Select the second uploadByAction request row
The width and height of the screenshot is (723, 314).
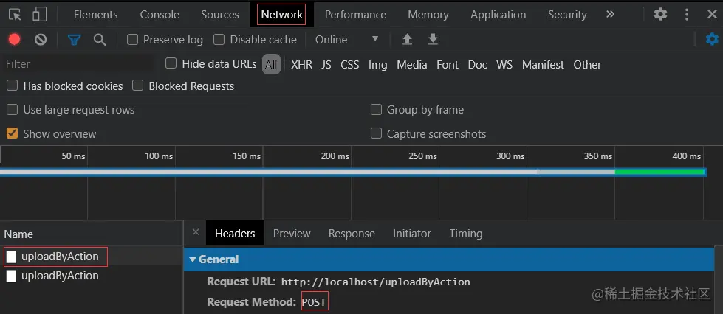(92, 276)
